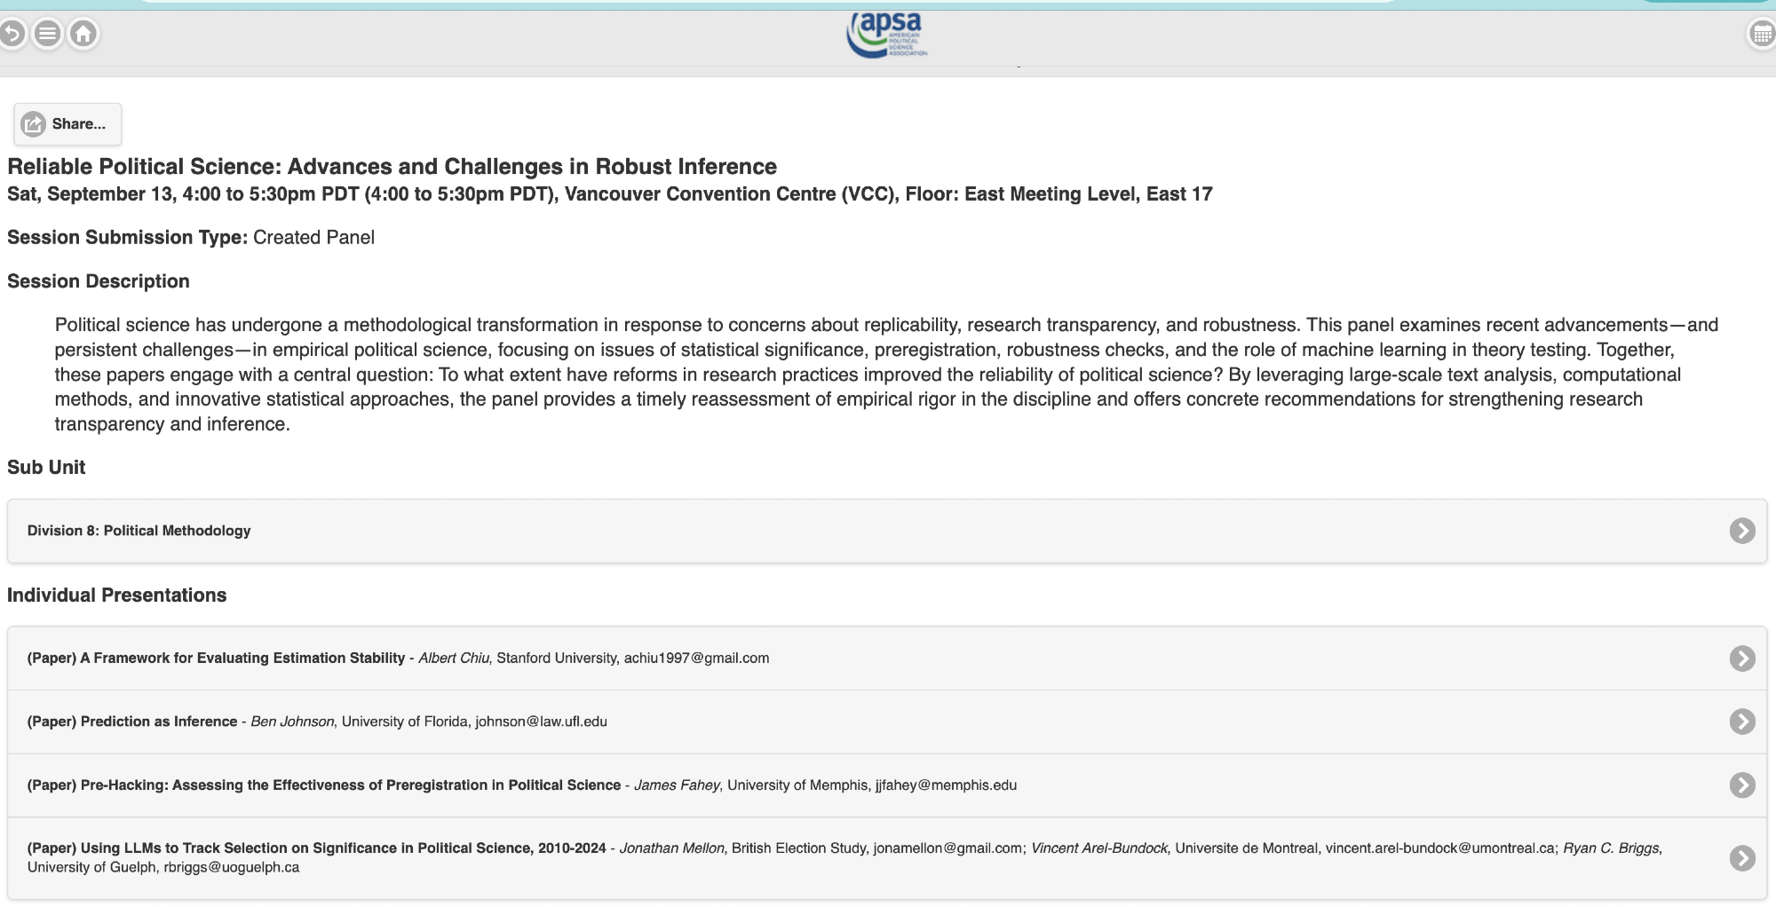Click the Reliable Political Science session title
The image size is (1776, 907).
coord(392,167)
